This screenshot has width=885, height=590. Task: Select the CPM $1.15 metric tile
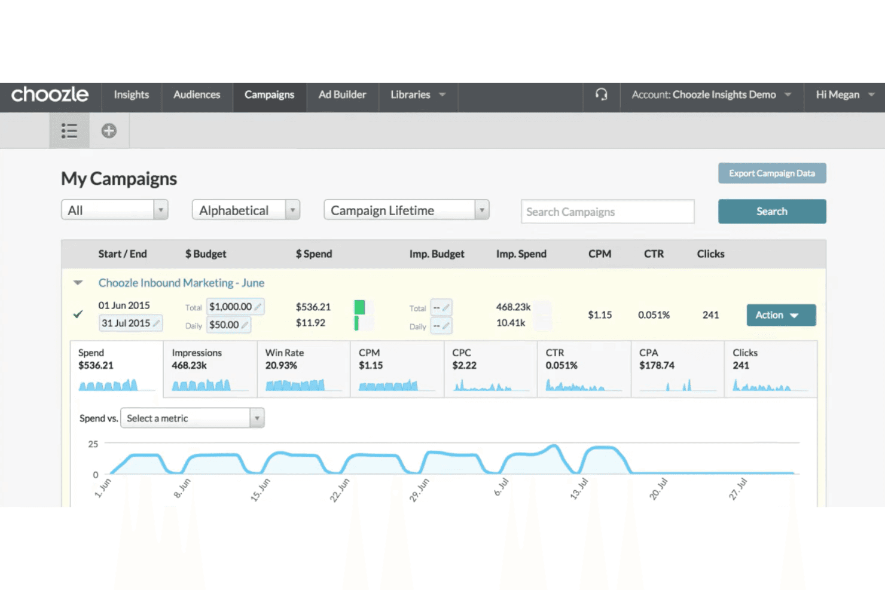point(397,369)
